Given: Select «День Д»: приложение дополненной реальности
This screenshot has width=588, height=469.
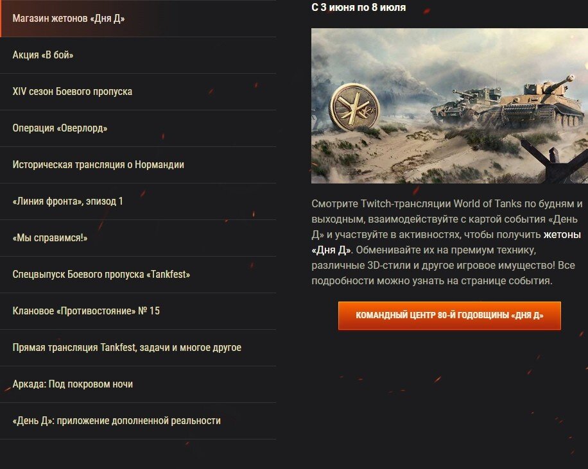Looking at the screenshot, I should [x=138, y=421].
